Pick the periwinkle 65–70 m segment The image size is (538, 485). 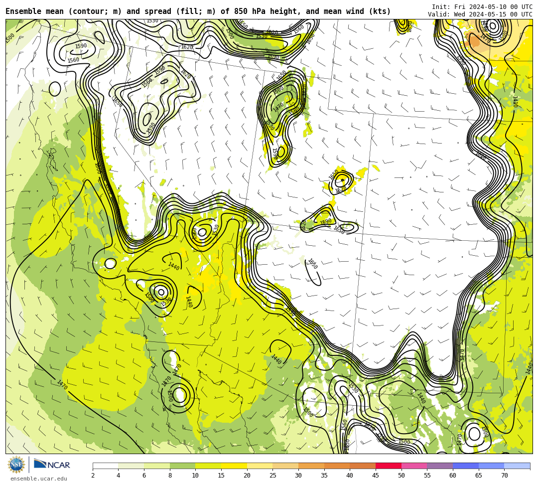pyautogui.click(x=491, y=466)
